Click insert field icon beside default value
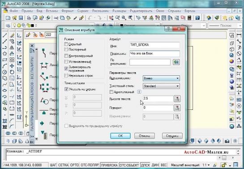The height and width of the screenshot is (169, 244). [176, 62]
